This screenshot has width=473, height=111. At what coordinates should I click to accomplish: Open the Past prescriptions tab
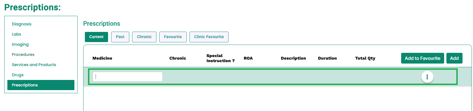pos(120,37)
